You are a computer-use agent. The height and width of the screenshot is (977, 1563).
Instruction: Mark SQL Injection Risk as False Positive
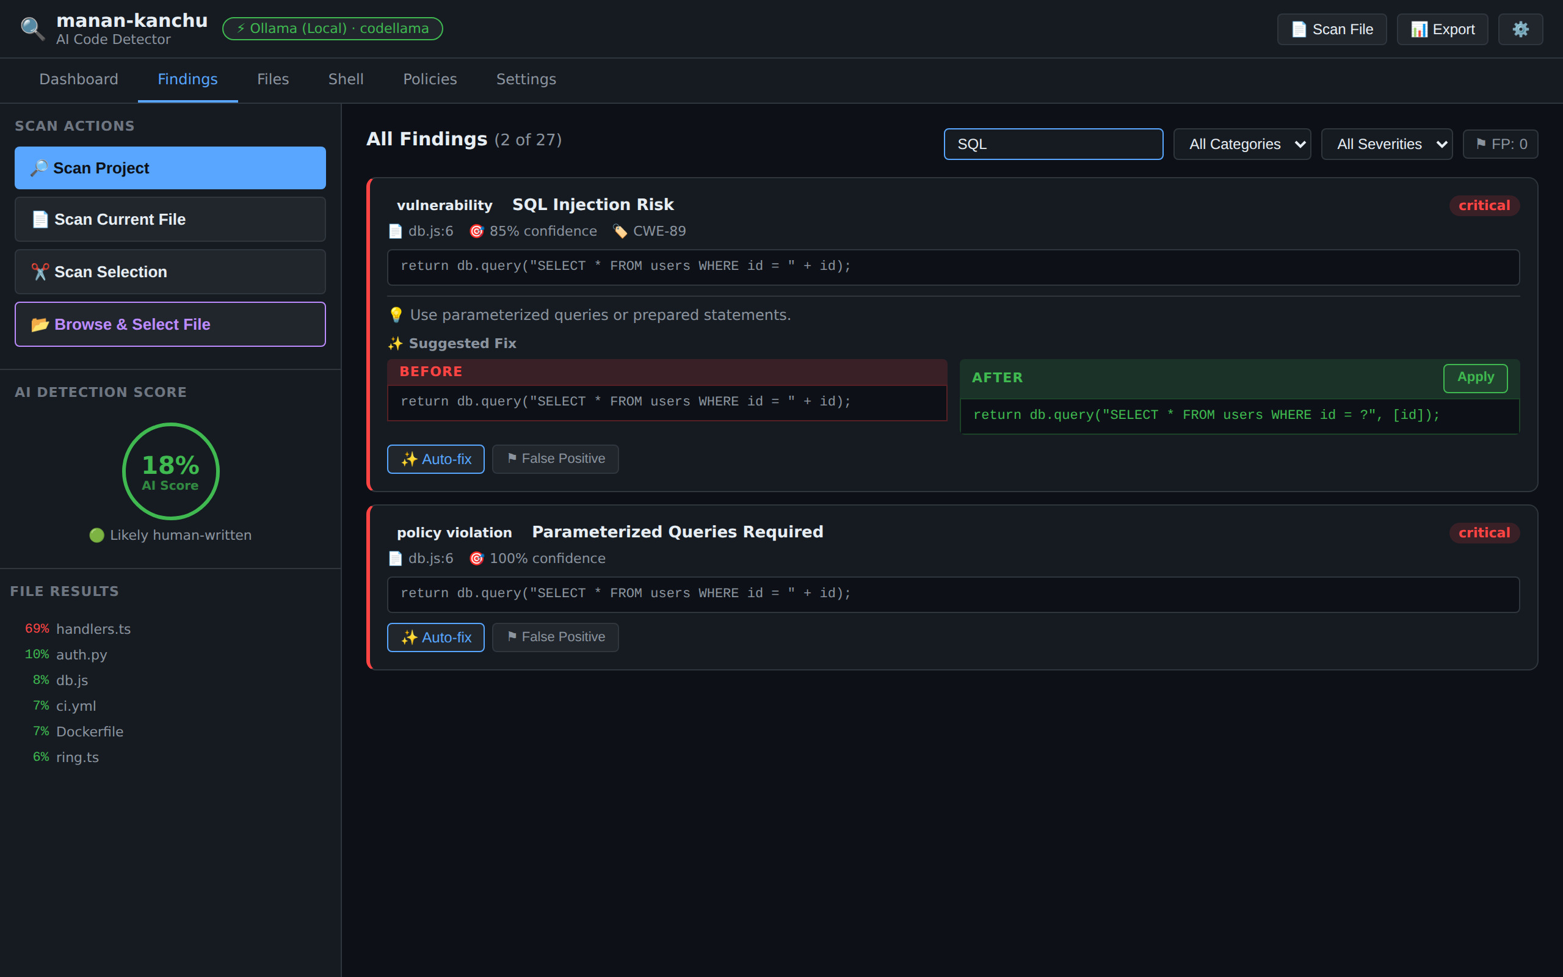click(555, 459)
